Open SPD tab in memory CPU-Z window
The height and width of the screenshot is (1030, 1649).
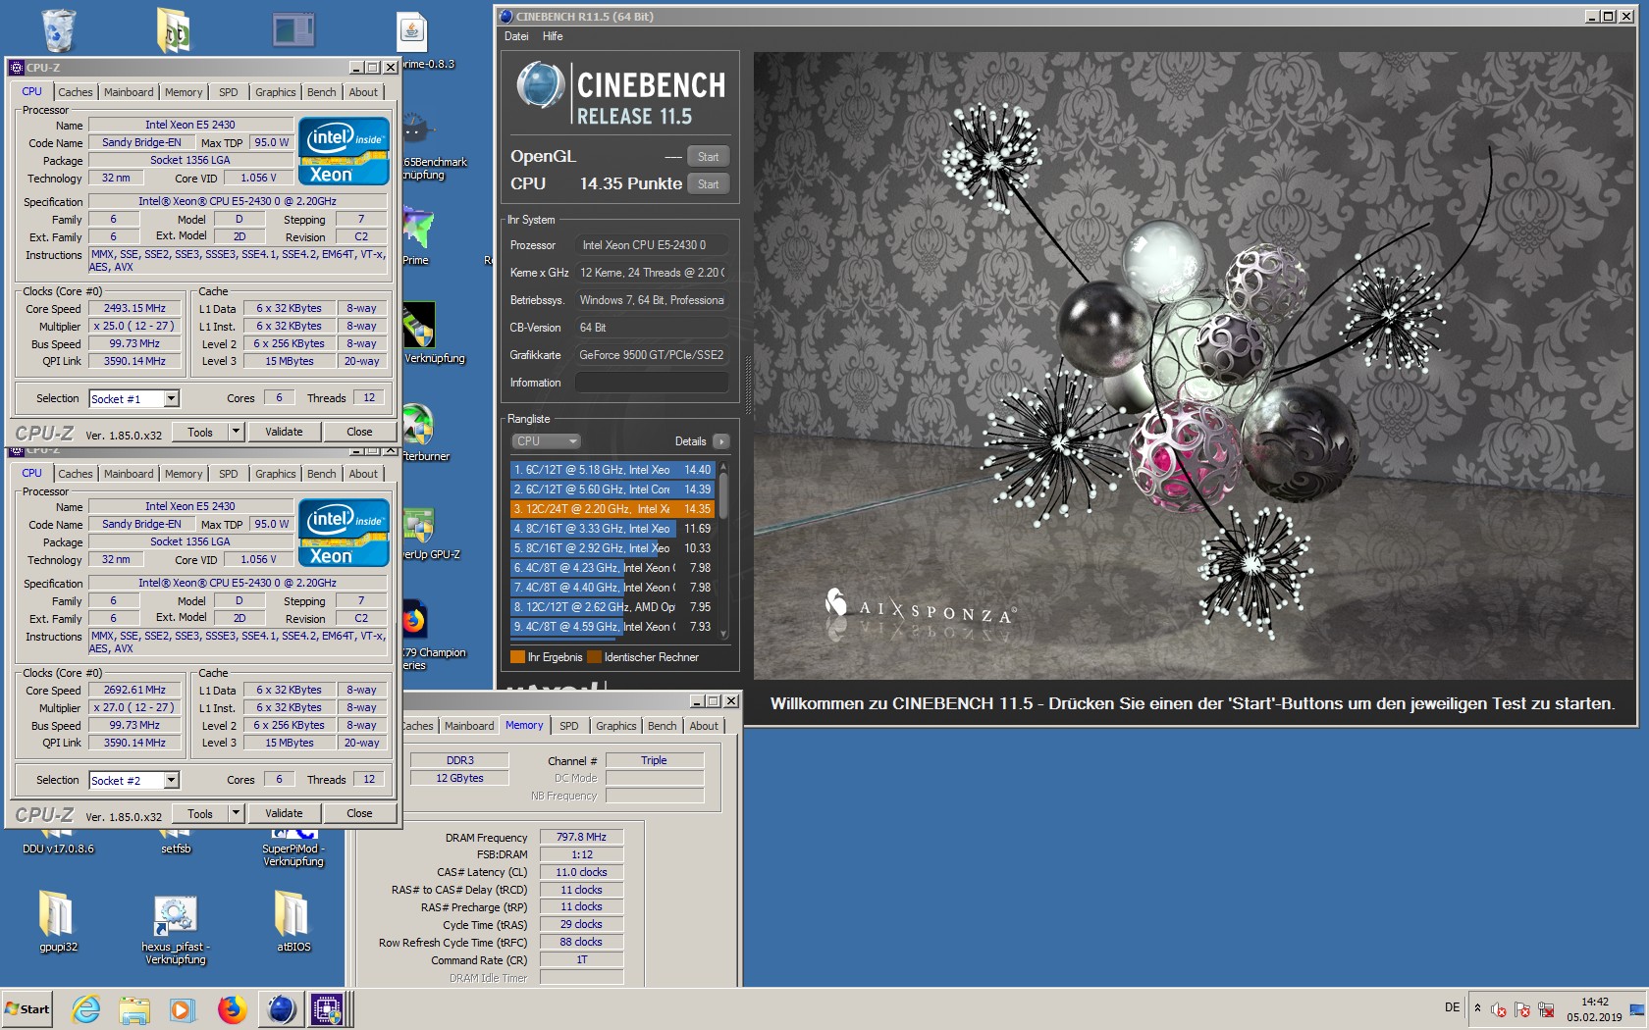tap(569, 726)
